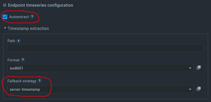The width and height of the screenshot is (211, 102).
Task: Click the tune sliders icon beside the heading
Action: tap(5, 5)
